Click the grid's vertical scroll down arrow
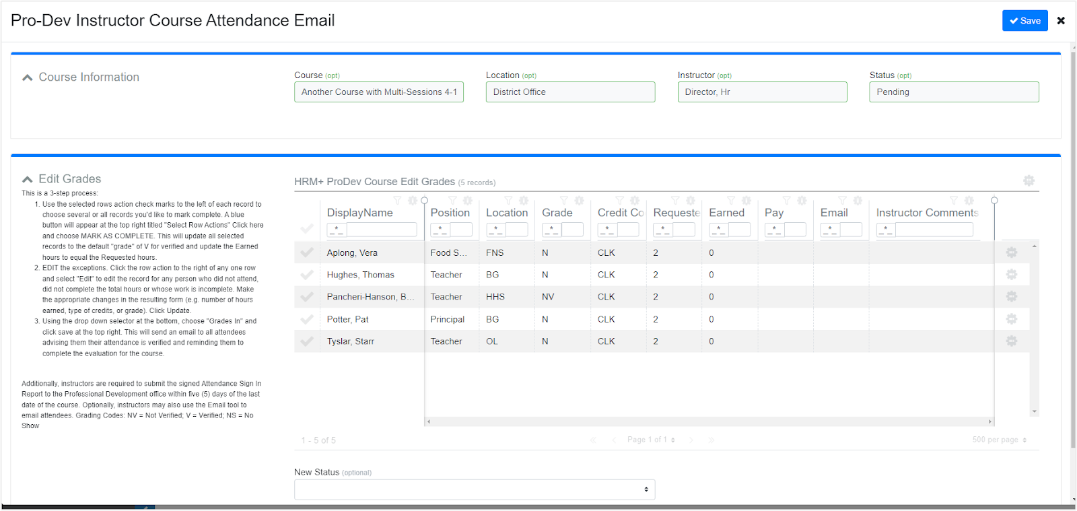Screen dimensions: 1077x511 pos(1035,411)
